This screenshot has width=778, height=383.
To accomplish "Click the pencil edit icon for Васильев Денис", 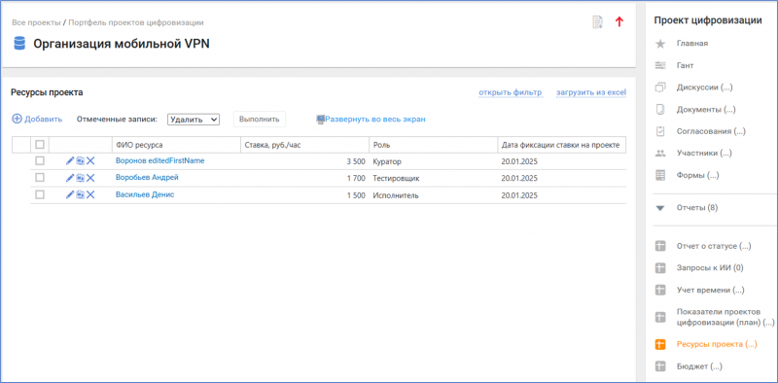I will 70,194.
